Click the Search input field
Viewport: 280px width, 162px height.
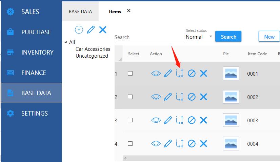pos(148,37)
